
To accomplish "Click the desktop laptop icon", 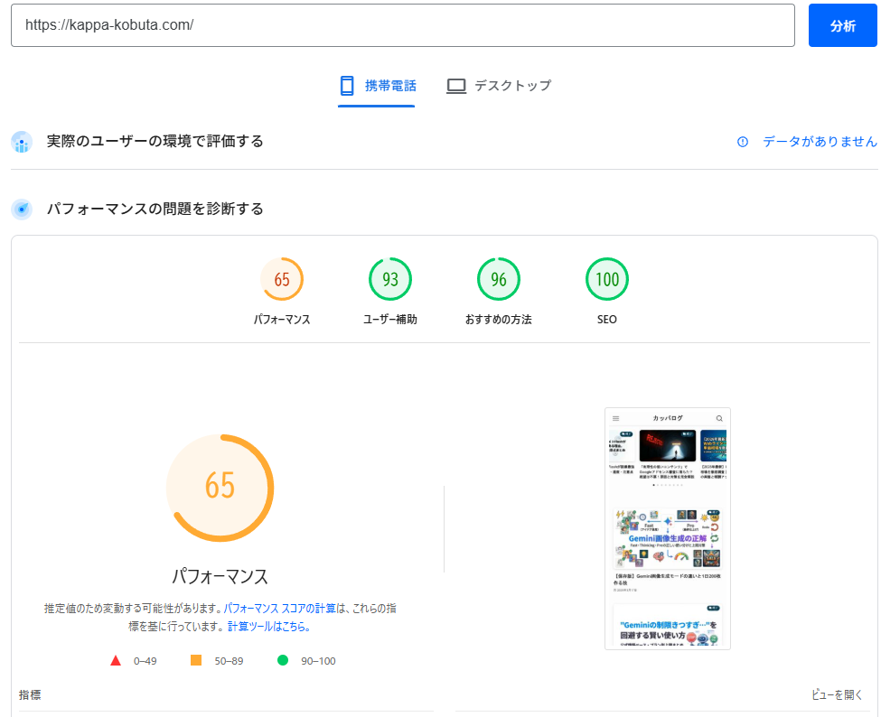I will pos(456,86).
